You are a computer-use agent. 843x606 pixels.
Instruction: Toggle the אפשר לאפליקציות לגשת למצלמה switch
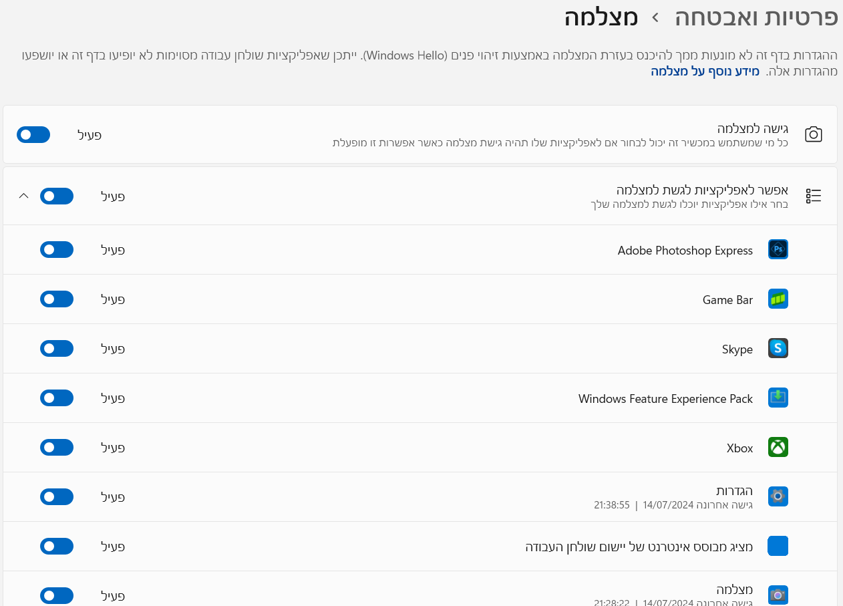coord(57,196)
